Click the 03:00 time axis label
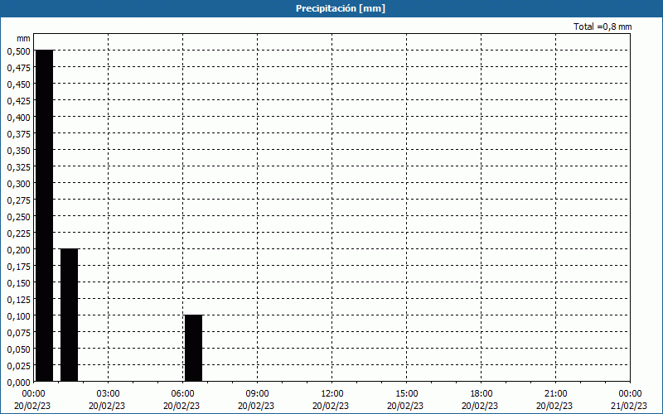Image resolution: width=663 pixels, height=414 pixels. pos(109,394)
